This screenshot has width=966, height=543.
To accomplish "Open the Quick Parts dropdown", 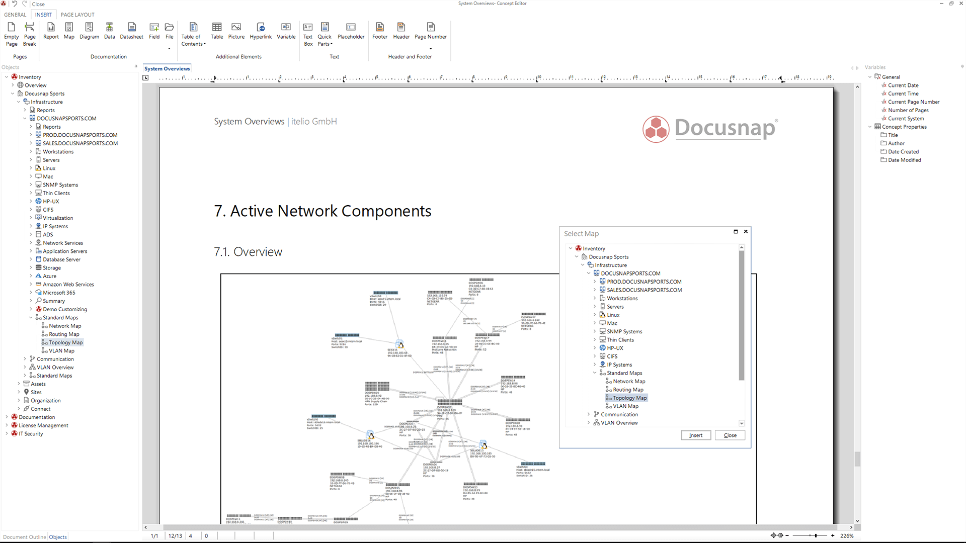I will 325,34.
